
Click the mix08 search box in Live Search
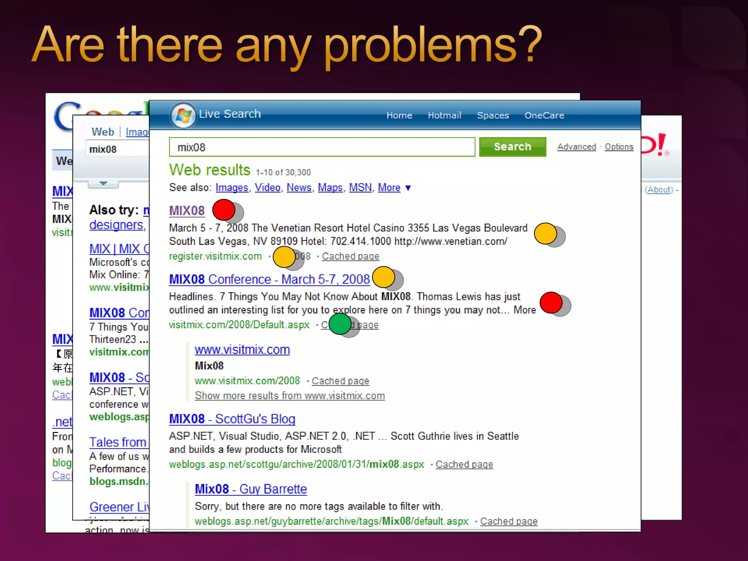tap(322, 147)
